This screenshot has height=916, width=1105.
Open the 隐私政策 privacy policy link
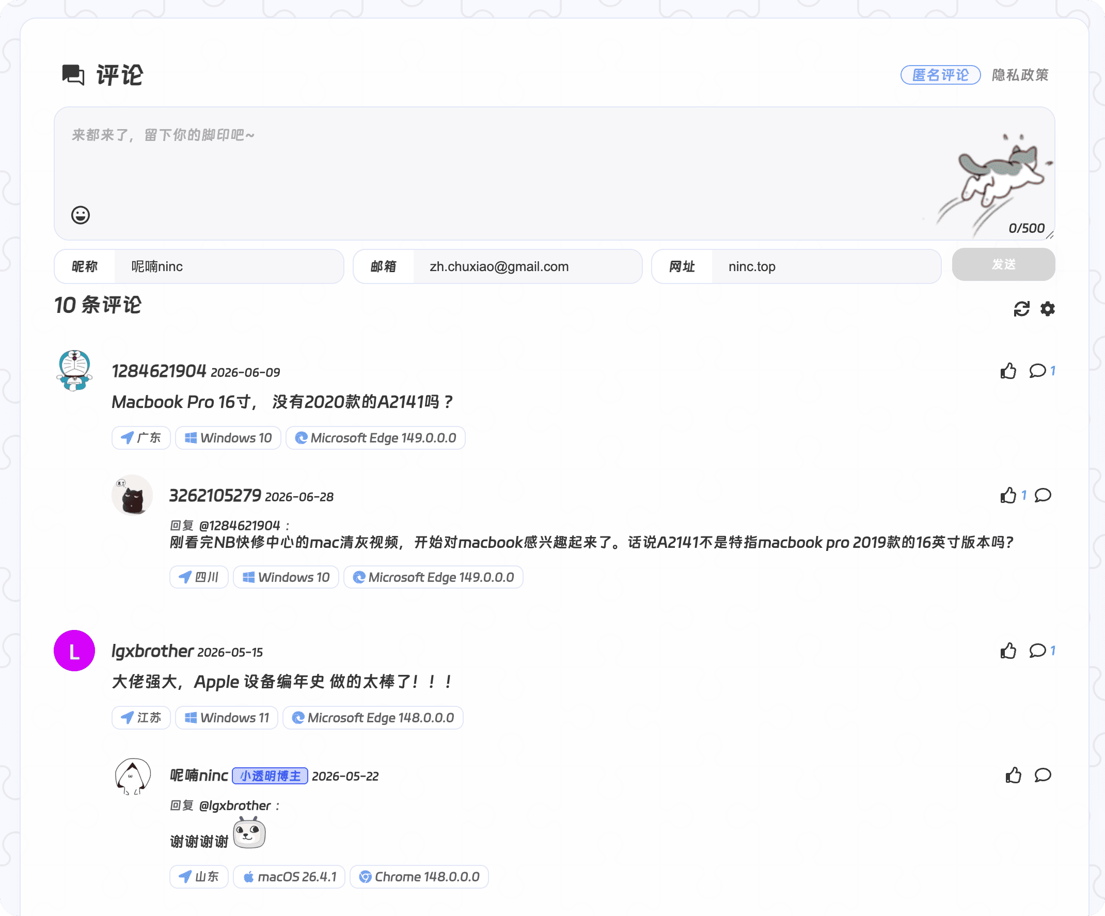[x=1020, y=75]
